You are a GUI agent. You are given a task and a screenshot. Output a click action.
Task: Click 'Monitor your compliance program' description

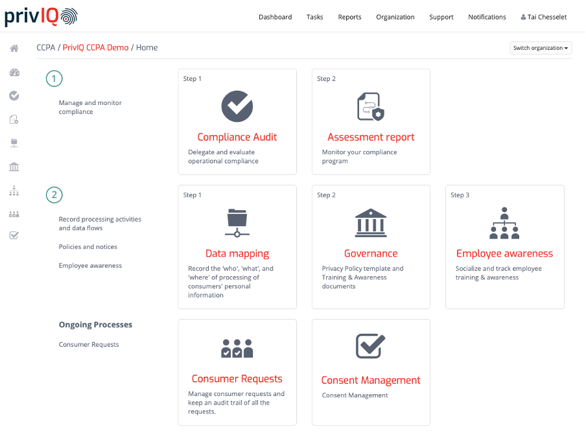pyautogui.click(x=359, y=156)
